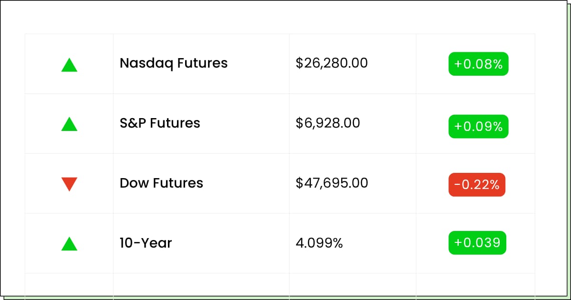Screen dimensions: 571x300
Task: Click the empty cell below the 10-Year label
Action: [x=201, y=284]
